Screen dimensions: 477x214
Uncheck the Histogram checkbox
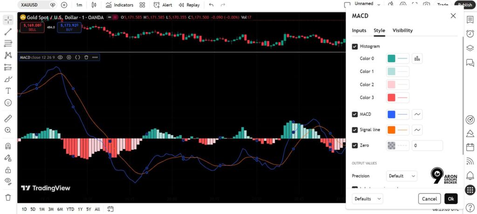click(x=354, y=47)
